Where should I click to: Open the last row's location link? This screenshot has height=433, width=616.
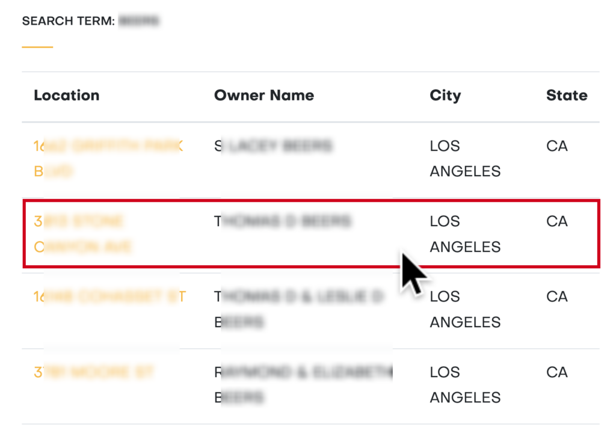coord(93,372)
